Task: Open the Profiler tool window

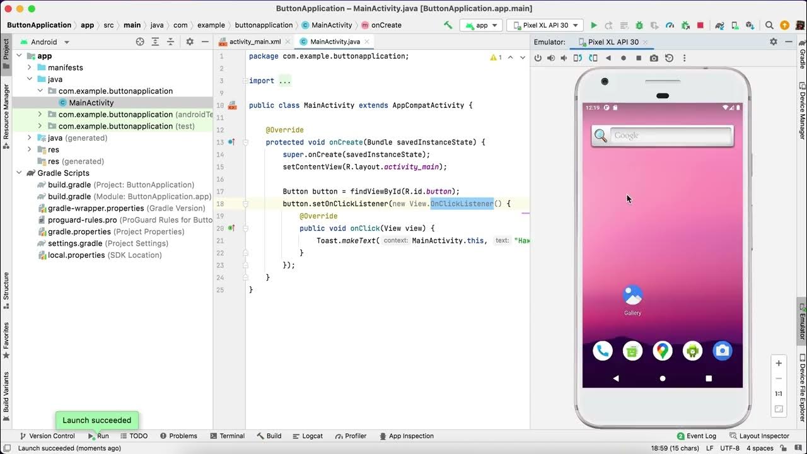Action: (x=350, y=436)
